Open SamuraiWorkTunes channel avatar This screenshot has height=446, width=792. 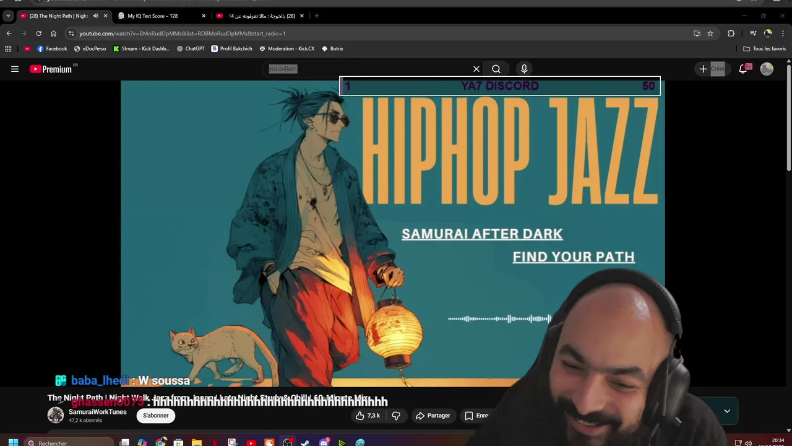coord(56,415)
